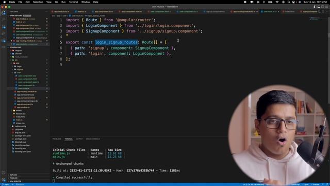Open the Wi-Fi status icon in menu bar
330x186 pixels.
(277, 2)
